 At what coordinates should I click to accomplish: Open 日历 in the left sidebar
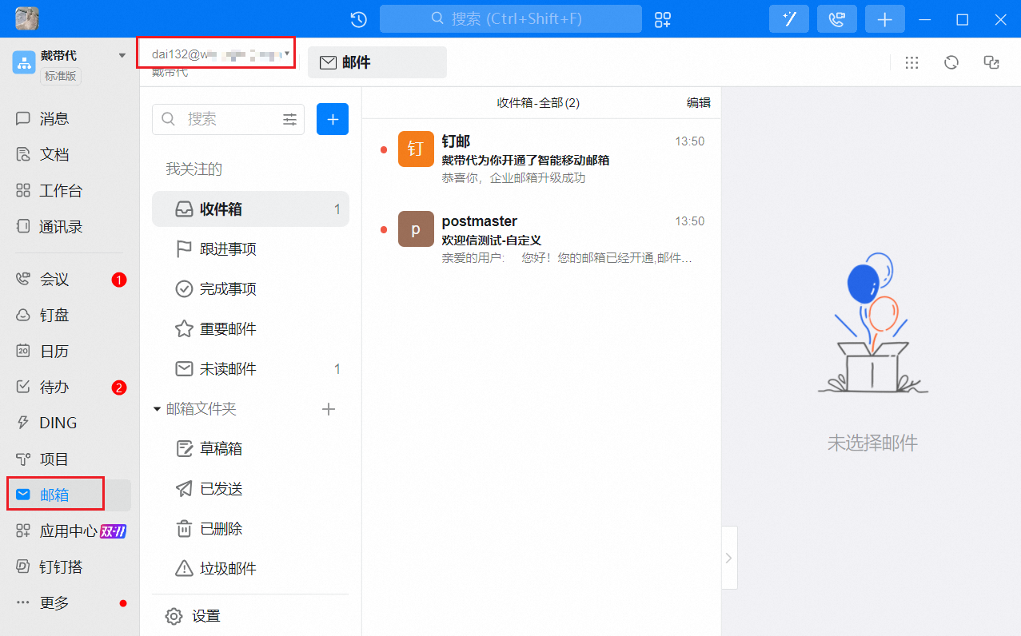click(54, 351)
